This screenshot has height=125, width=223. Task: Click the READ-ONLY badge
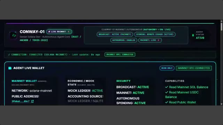[167, 68]
